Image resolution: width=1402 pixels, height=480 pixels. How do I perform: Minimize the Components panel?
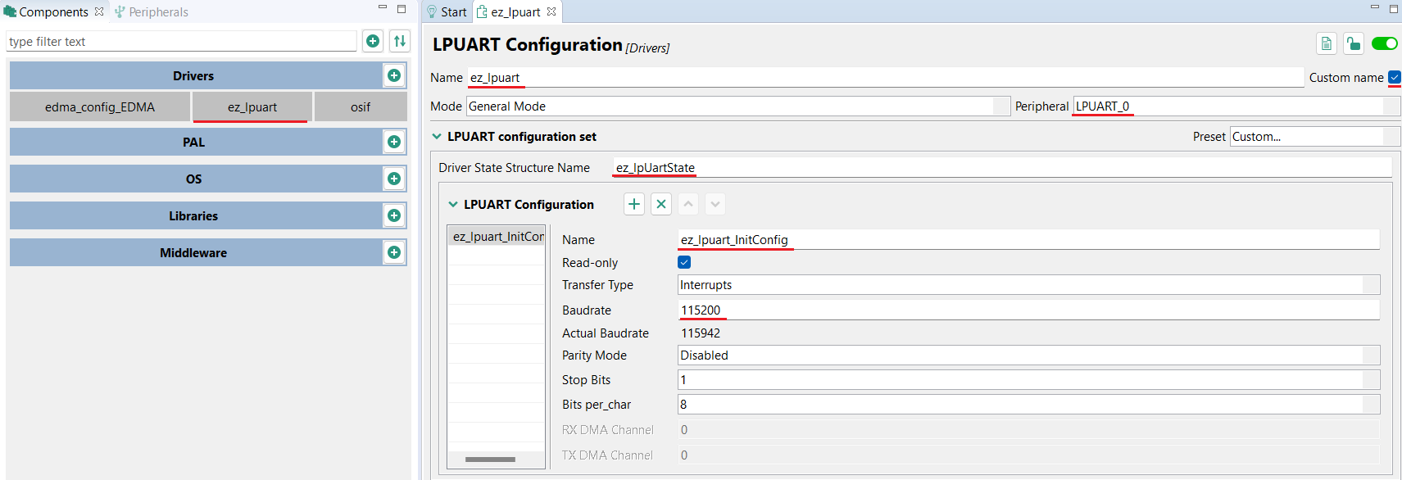point(382,7)
